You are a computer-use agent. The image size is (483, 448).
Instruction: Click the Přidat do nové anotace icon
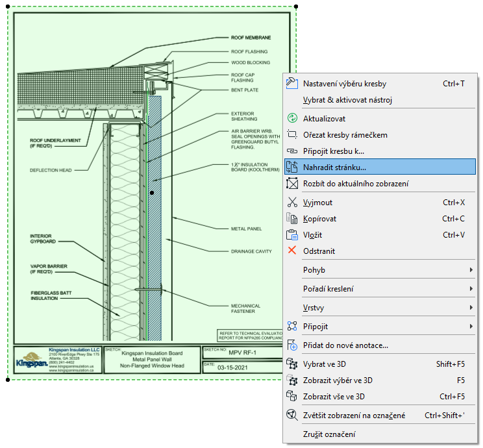point(291,345)
